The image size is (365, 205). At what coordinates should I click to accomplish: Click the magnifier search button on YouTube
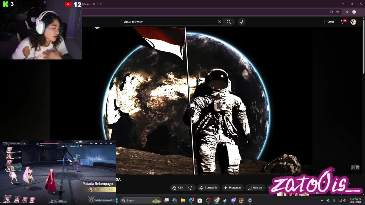click(x=229, y=22)
